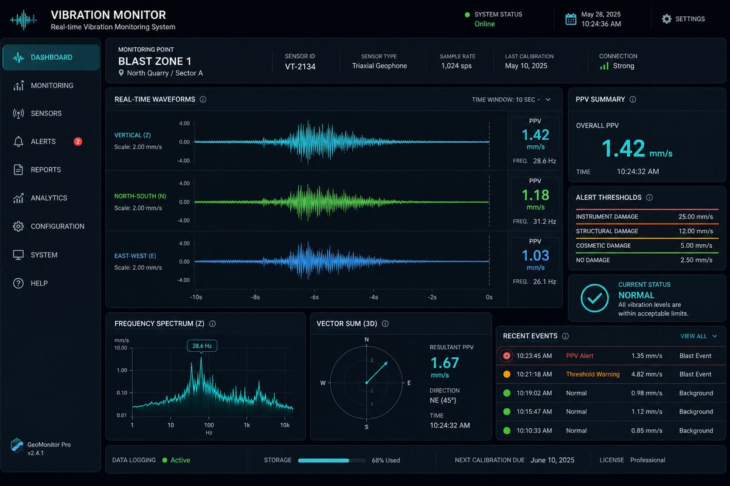This screenshot has height=486, width=730.
Task: Click info icon next to Real-Time Waveforms
Action: click(203, 99)
